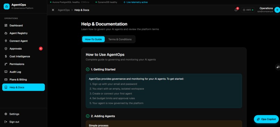Switch to the How-To Guide tab
280x127 pixels.
93,39
